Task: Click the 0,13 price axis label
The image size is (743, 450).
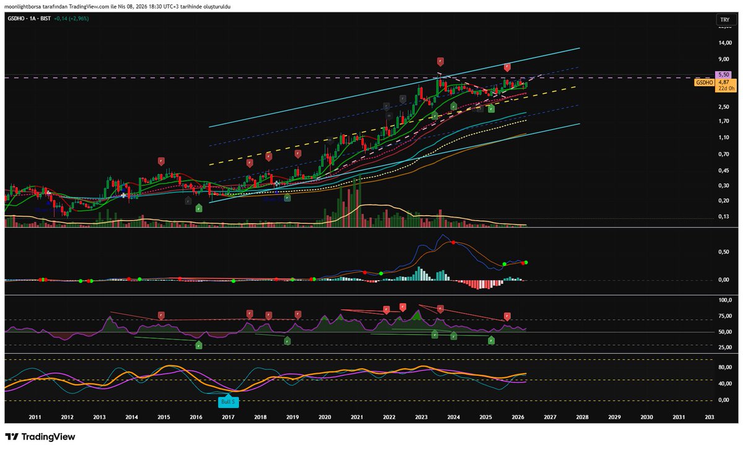Action: (x=724, y=216)
